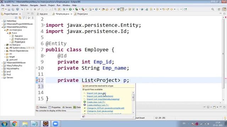Image resolution: width=227 pixels, height=127 pixels.
Task: Click the open web browser globe icon
Action: [x=142, y=10]
